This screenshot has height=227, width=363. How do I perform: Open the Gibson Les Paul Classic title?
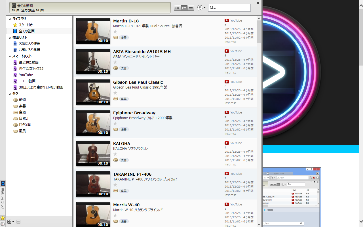point(138,82)
